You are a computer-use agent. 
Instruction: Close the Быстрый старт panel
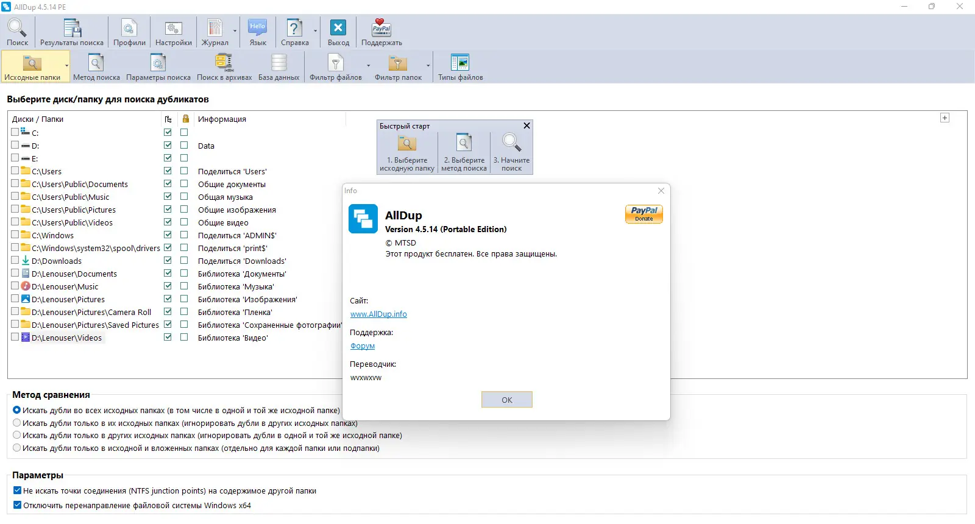click(x=527, y=126)
